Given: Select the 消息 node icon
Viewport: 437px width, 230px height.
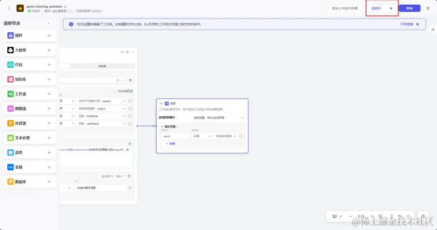Looking at the screenshot, I should [10, 152].
